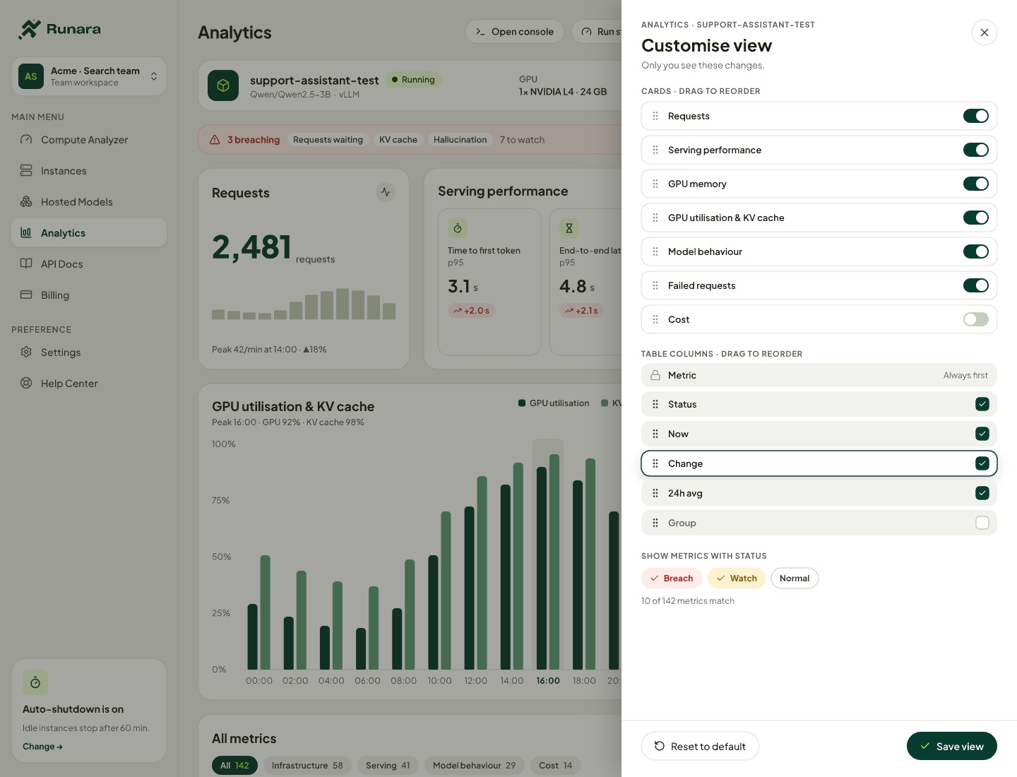Viewport: 1017px width, 777px height.
Task: Click Reset to default button
Action: (x=700, y=746)
